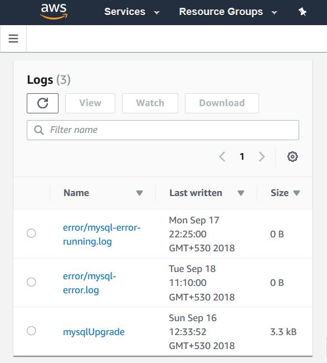327x363 pixels.
Task: Click the pin shortcuts icon
Action: [x=302, y=12]
